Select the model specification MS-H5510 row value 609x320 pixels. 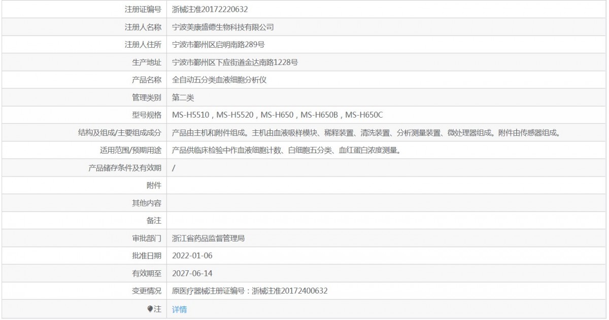click(x=278, y=115)
